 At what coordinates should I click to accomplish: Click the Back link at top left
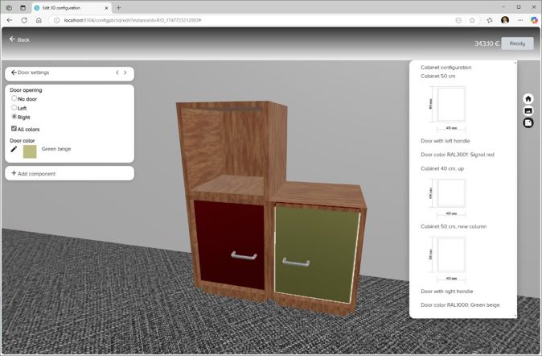pos(19,39)
